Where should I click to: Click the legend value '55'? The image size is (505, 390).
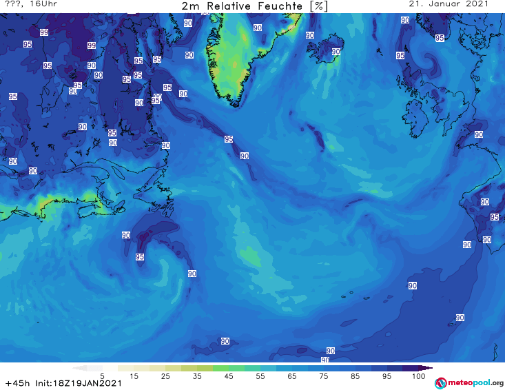pos(260,376)
